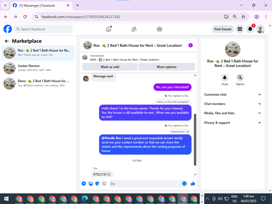This screenshot has height=204, width=272.
Task: Choose a sticker icon in composer
Action: point(97,183)
